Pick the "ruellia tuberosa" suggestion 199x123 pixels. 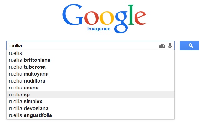pos(90,67)
